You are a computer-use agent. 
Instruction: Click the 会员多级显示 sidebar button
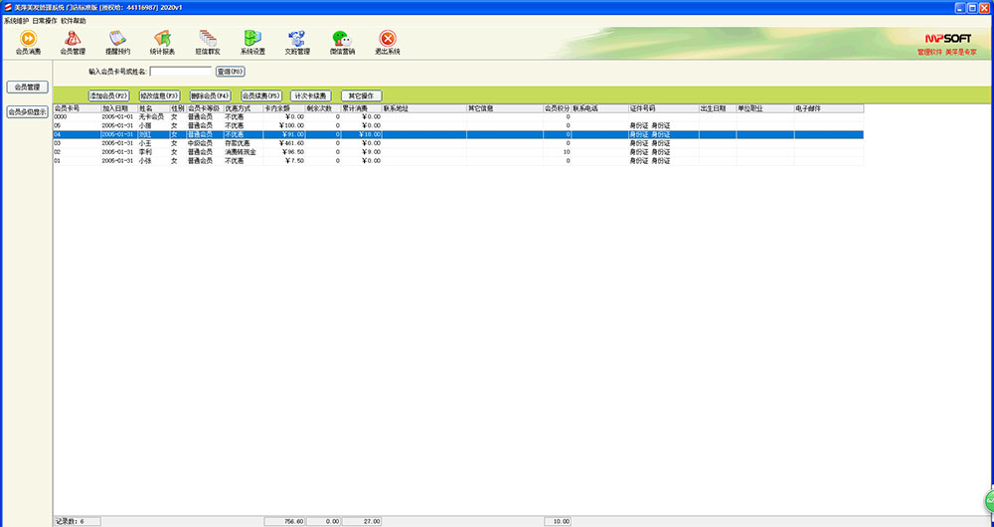(27, 112)
